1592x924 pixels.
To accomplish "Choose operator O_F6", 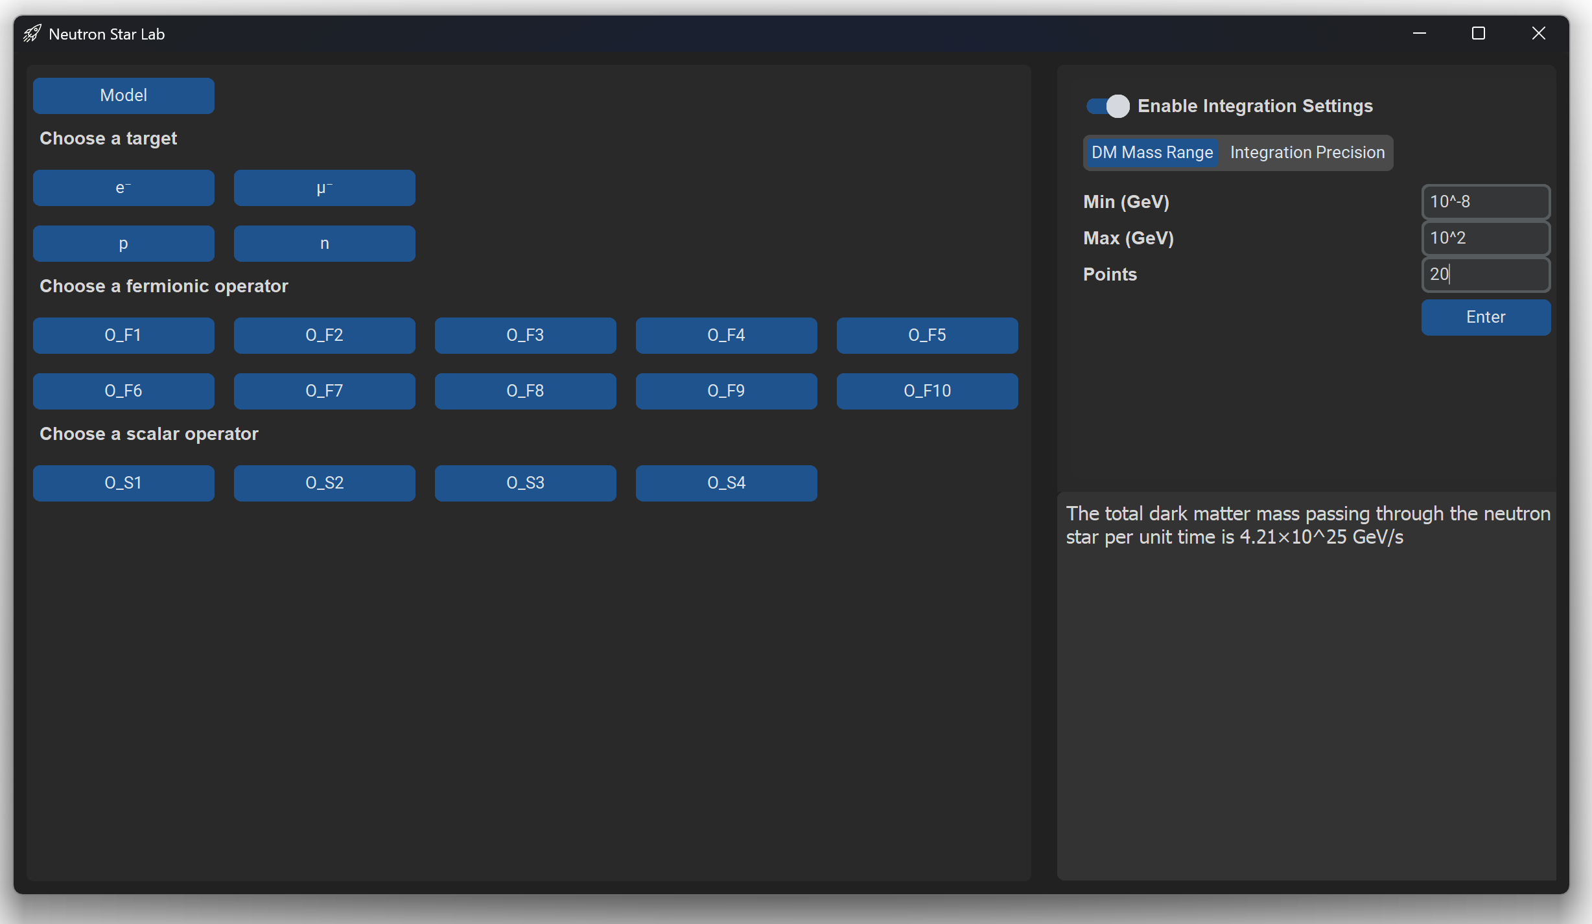I will point(123,391).
